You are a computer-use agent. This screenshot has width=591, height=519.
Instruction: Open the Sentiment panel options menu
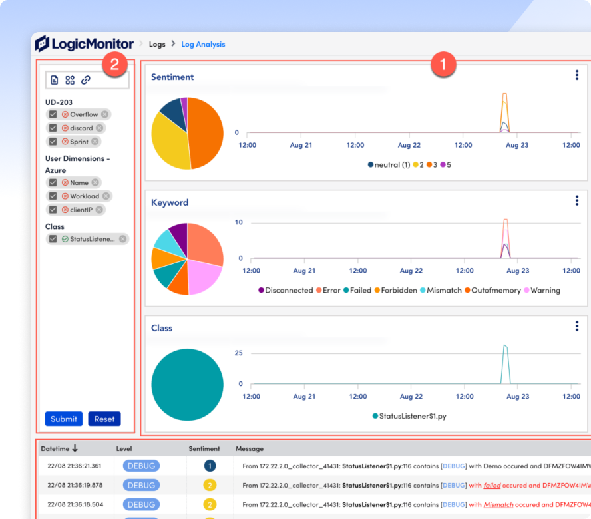(x=577, y=75)
